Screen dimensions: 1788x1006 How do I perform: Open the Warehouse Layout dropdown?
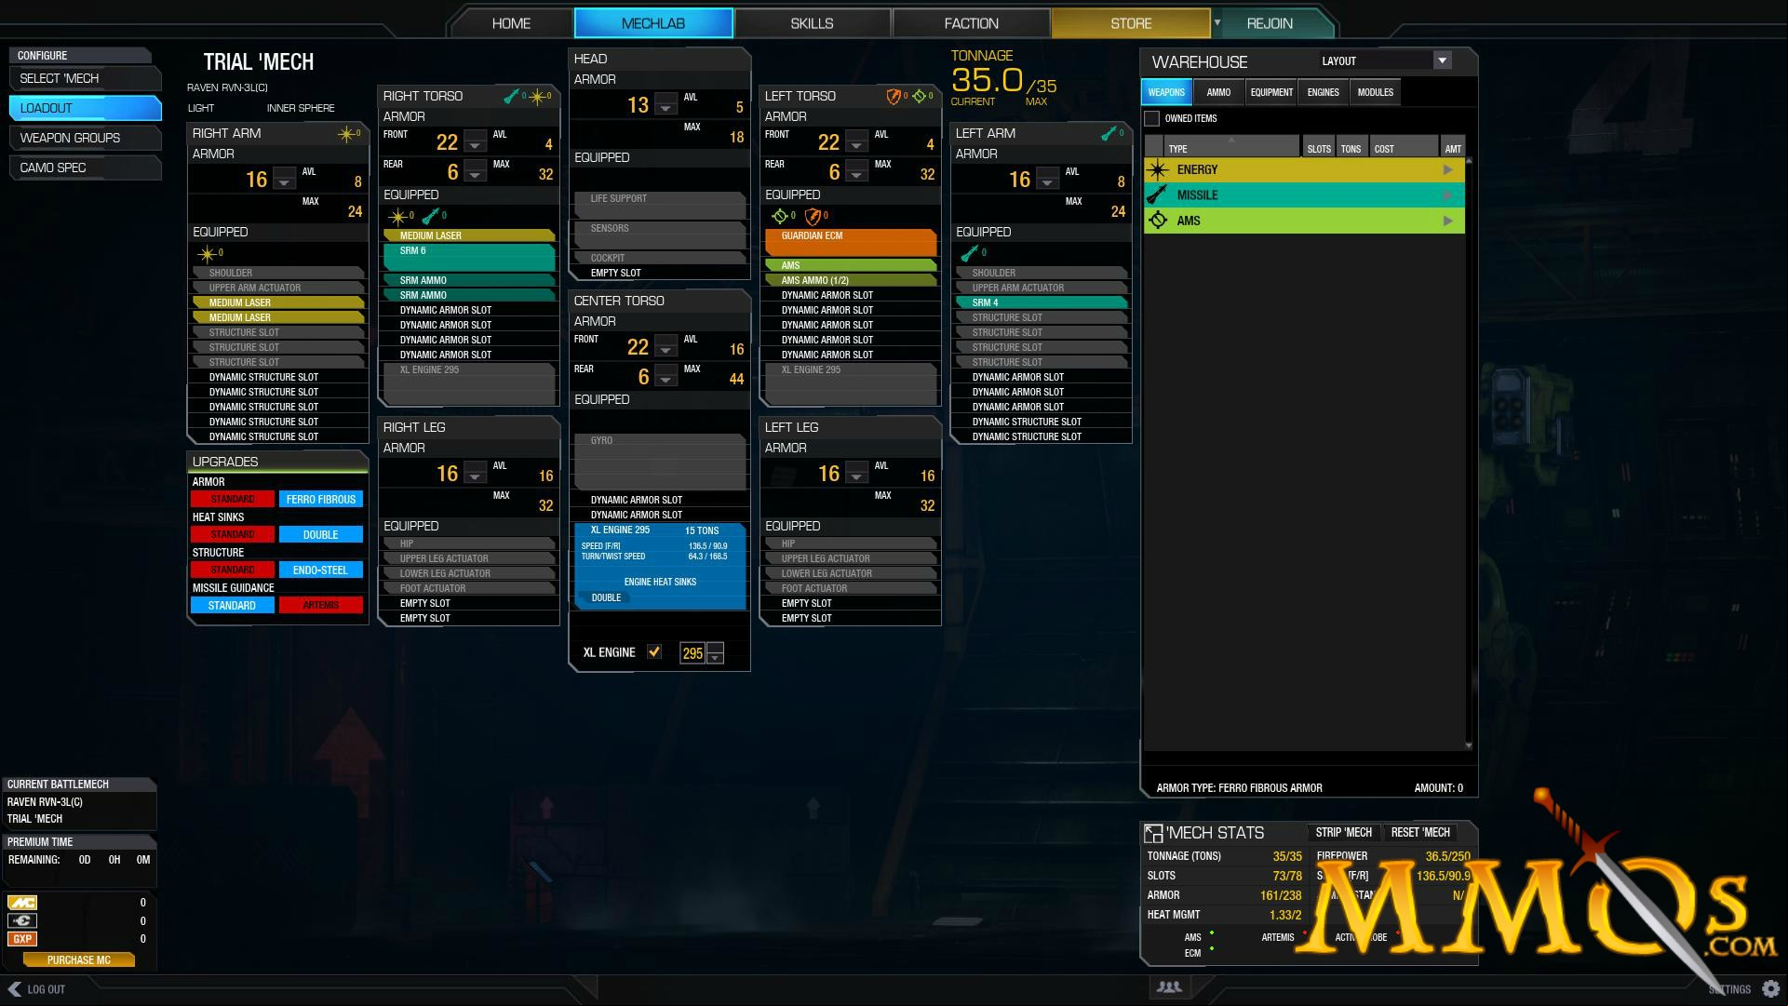1443,60
